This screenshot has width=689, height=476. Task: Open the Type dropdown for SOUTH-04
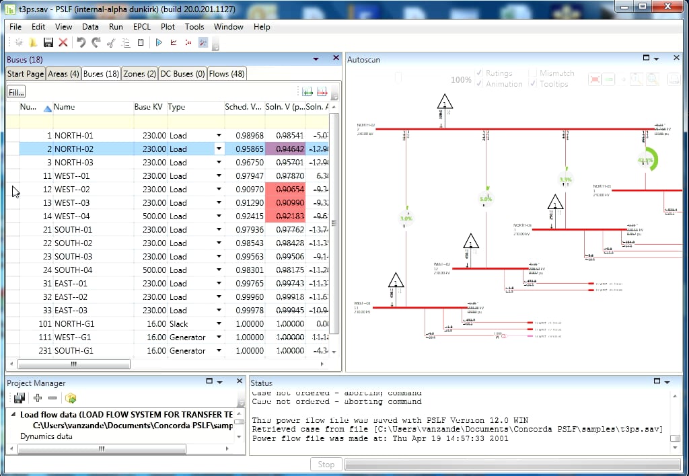[219, 270]
